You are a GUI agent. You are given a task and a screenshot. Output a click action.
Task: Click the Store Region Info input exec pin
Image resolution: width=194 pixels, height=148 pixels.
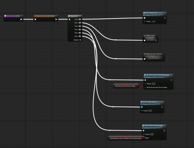145,18
